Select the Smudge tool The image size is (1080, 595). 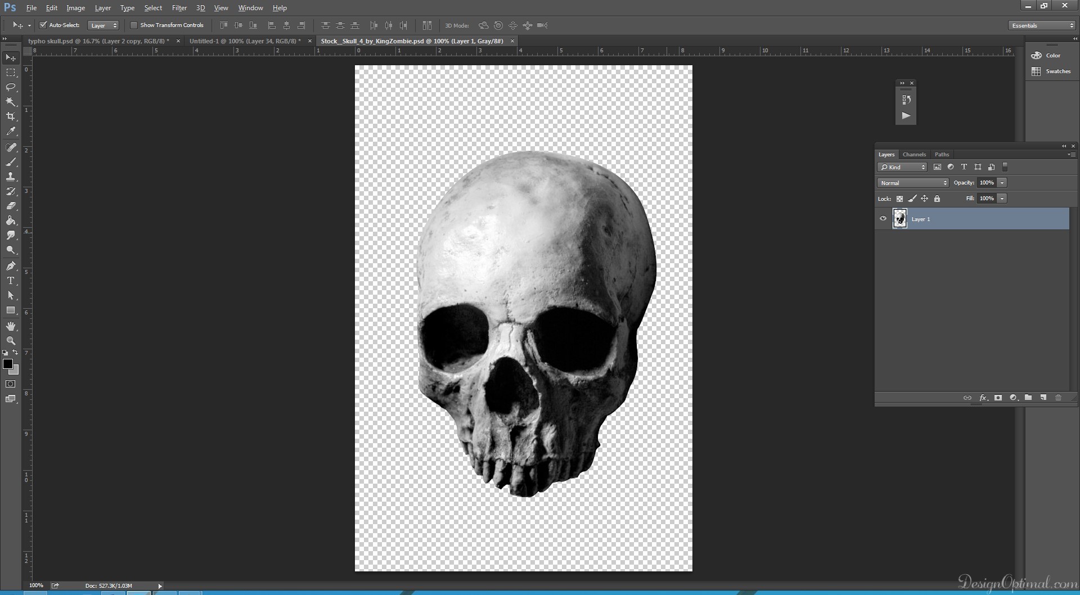coord(11,235)
